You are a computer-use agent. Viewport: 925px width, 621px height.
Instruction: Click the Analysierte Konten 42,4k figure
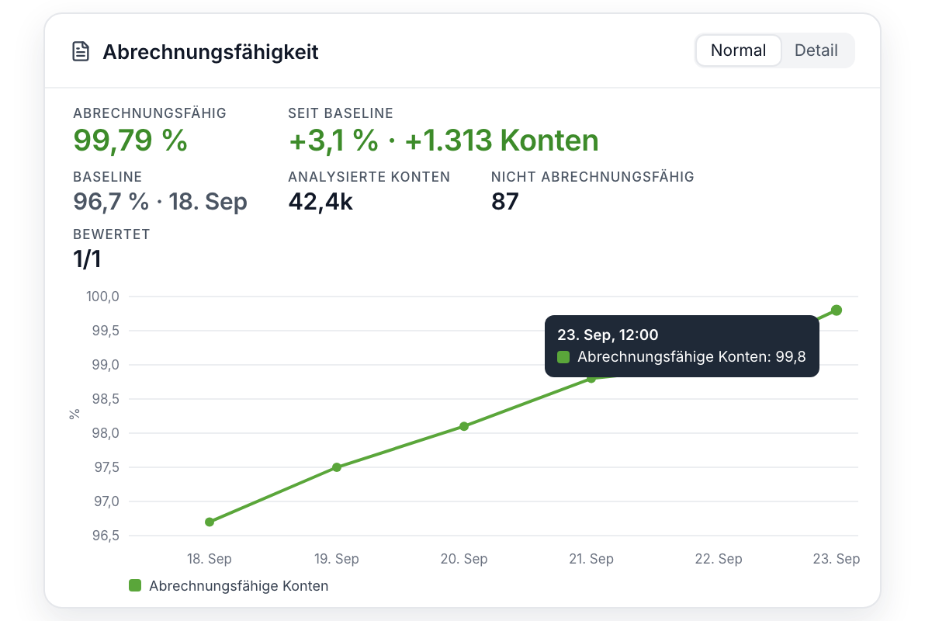click(x=320, y=201)
